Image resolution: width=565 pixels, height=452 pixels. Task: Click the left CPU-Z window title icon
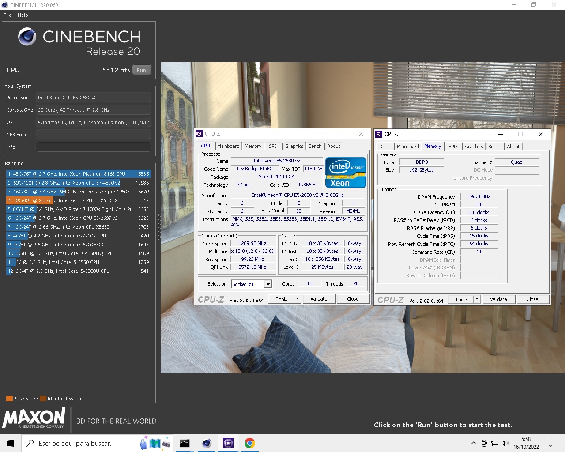pyautogui.click(x=199, y=134)
